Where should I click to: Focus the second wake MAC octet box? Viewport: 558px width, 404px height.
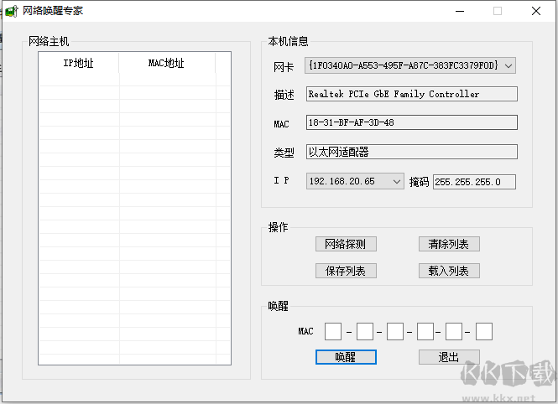(365, 332)
